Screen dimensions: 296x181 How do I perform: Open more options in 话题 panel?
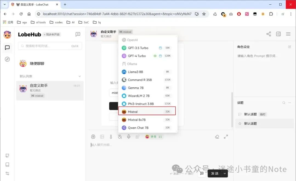tap(290, 103)
